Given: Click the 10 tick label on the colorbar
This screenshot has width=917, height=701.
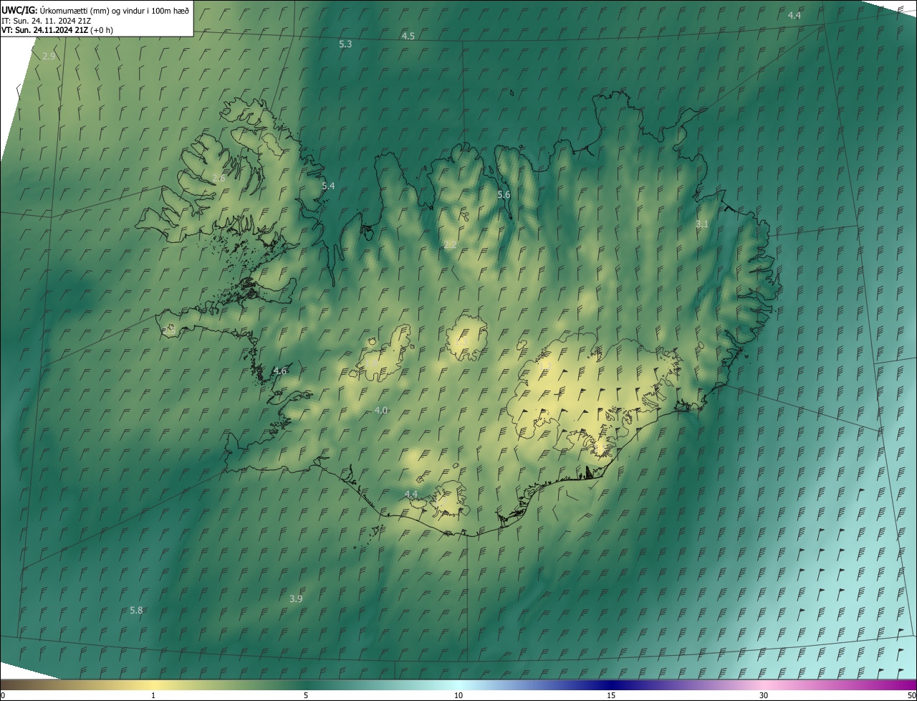Looking at the screenshot, I should click(x=458, y=695).
